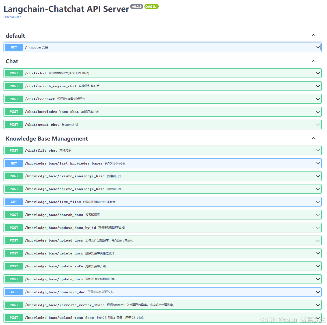Collapse the default section chevron
Viewport: 327px width, 325px height.
point(314,36)
